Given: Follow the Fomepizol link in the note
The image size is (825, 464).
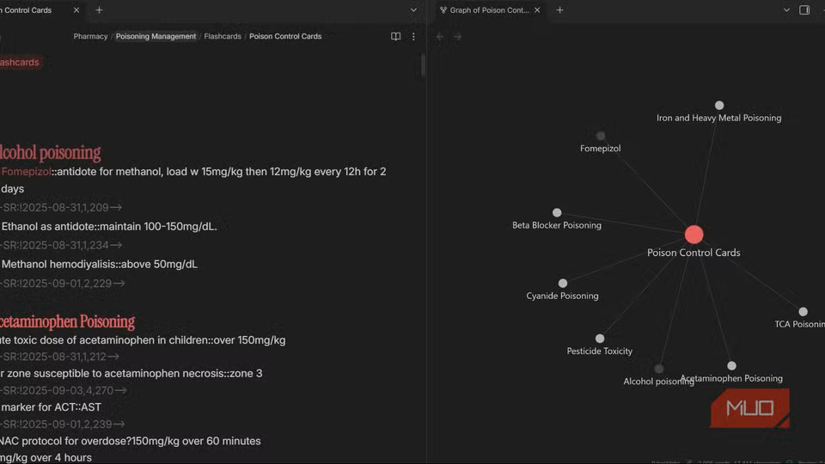Looking at the screenshot, I should click(25, 172).
